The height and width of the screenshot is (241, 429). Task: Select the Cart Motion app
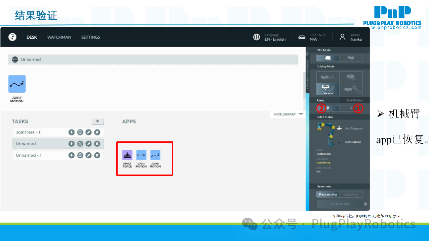point(141,155)
